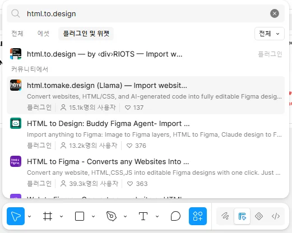Viewport: 292px width, 233px height.
Task: Open HTML to Figma - Converts any Websites result
Action: 146,171
